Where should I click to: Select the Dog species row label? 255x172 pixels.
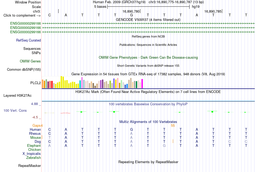coord(38,142)
